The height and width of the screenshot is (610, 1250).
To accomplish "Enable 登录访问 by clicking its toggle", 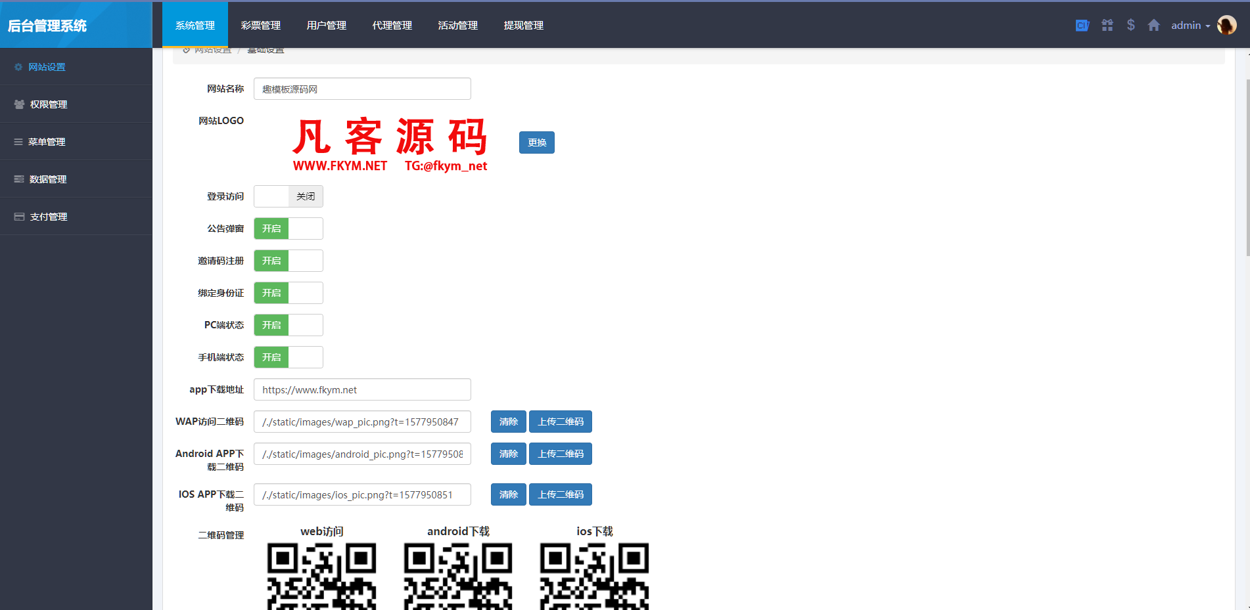I will tap(288, 196).
